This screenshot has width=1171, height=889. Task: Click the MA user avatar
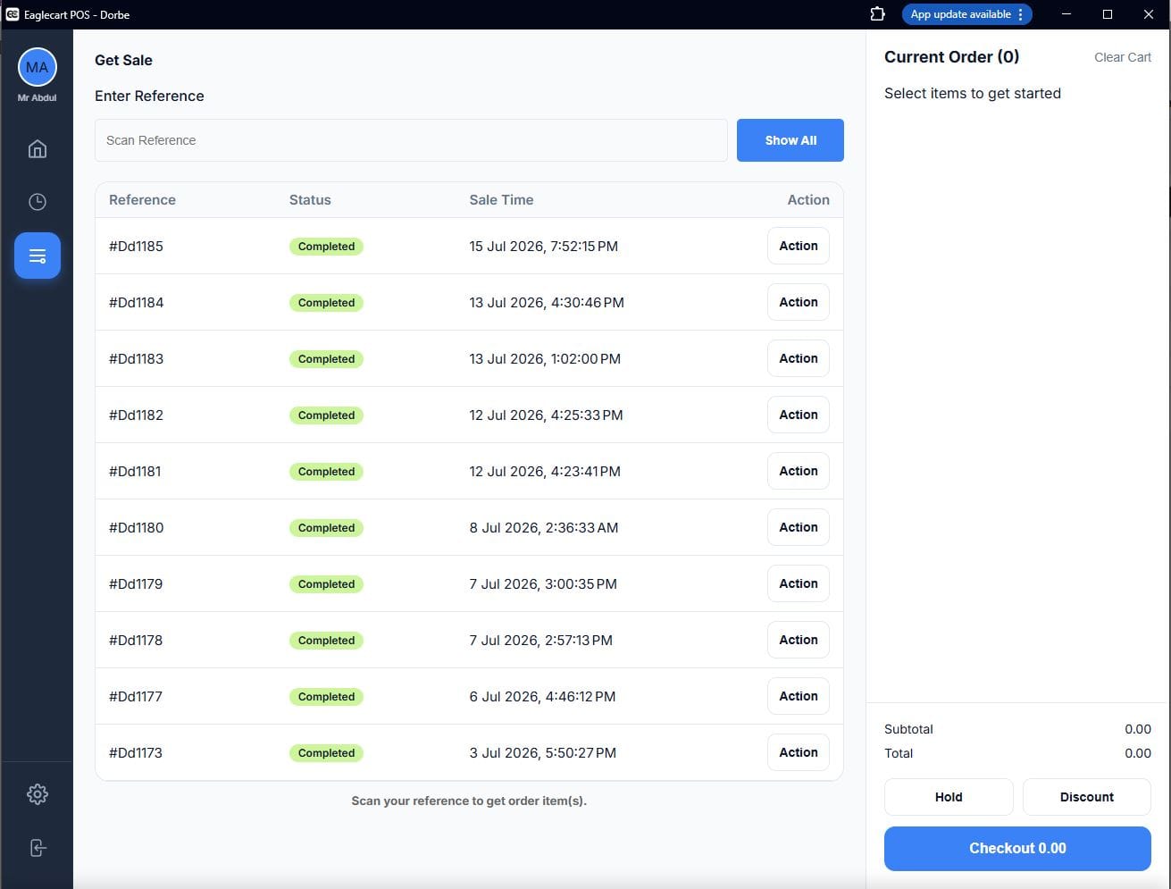pos(38,67)
